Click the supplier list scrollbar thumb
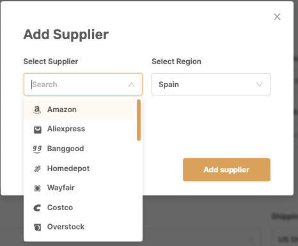Viewport: 298px width, 246px height. click(139, 120)
